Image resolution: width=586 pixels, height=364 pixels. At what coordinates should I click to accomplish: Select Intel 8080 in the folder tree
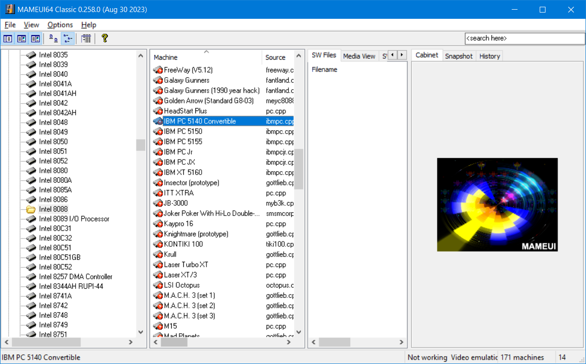point(53,171)
